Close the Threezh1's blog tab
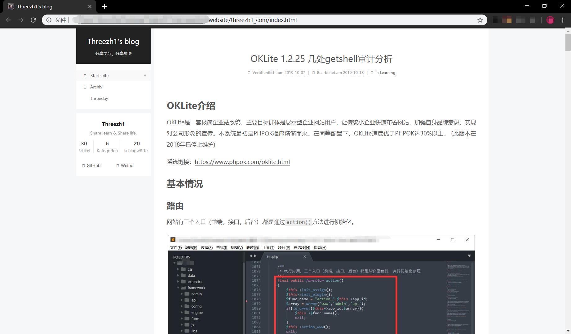Image resolution: width=571 pixels, height=334 pixels. pyautogui.click(x=90, y=6)
